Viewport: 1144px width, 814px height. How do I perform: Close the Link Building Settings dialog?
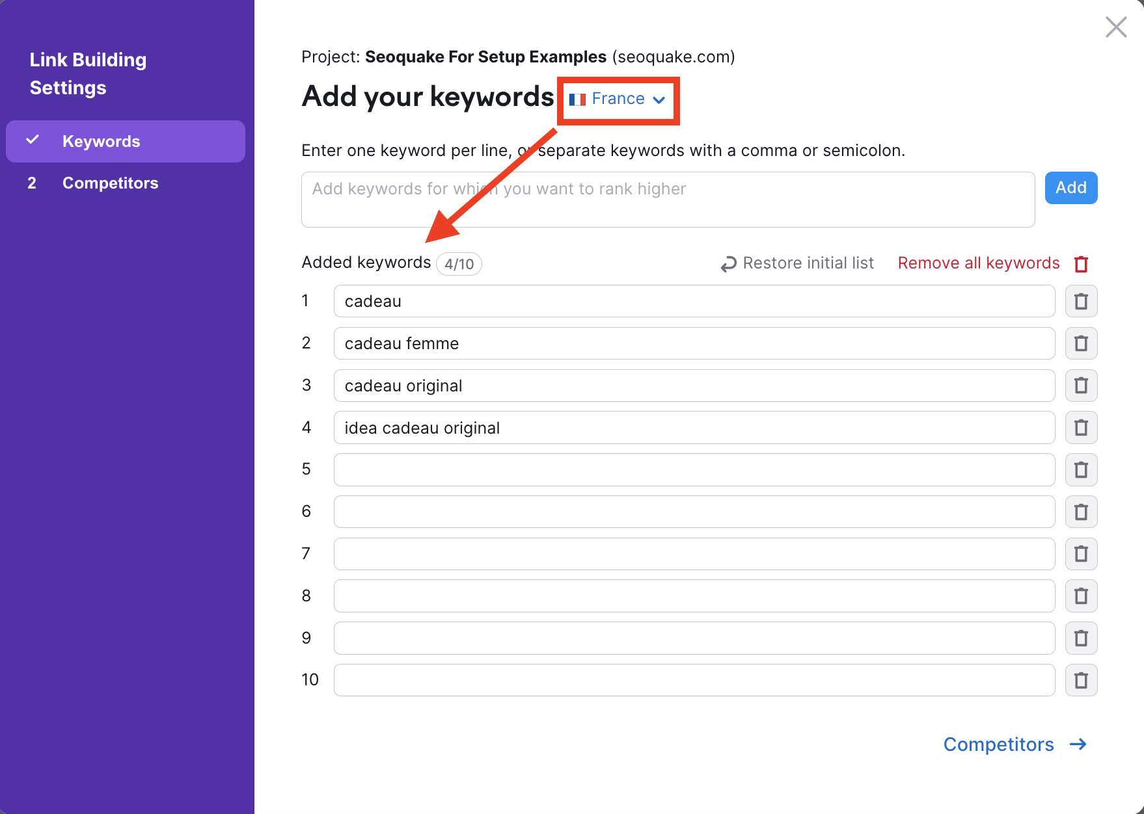pyautogui.click(x=1115, y=27)
